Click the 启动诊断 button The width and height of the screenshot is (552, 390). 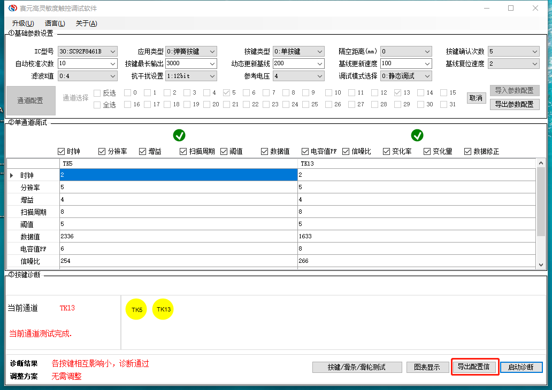(x=522, y=367)
